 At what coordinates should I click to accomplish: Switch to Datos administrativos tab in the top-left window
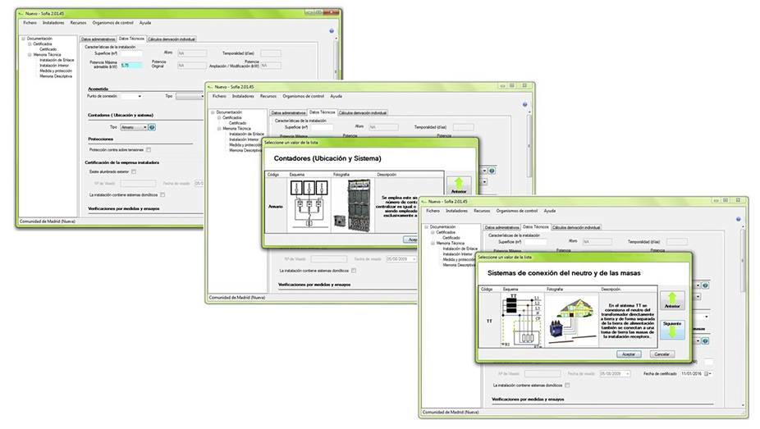tap(98, 39)
